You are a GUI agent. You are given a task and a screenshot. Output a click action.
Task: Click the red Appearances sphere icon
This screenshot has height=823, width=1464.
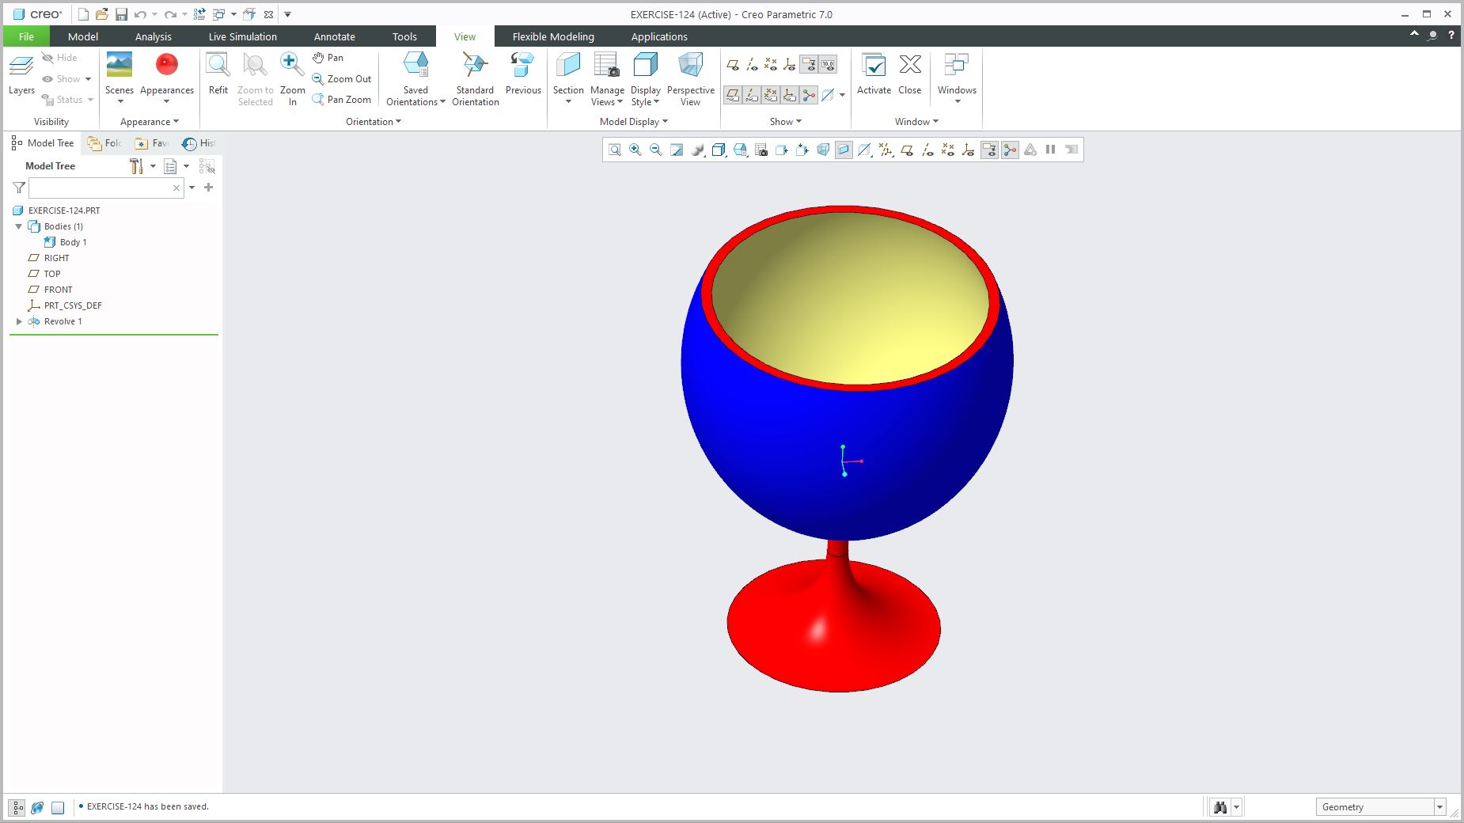pyautogui.click(x=167, y=64)
